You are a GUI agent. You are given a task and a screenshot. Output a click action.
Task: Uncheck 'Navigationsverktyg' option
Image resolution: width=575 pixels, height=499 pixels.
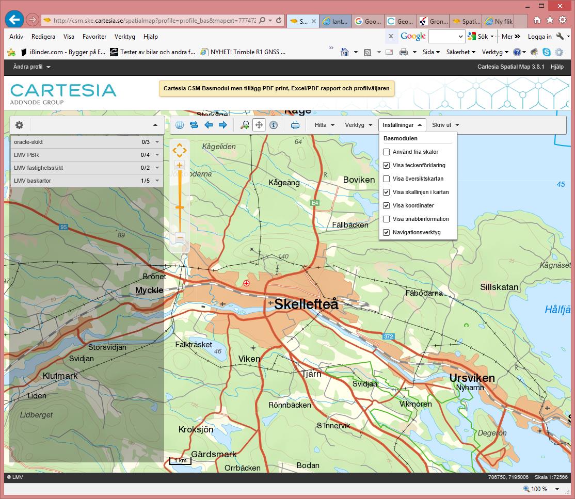click(386, 232)
